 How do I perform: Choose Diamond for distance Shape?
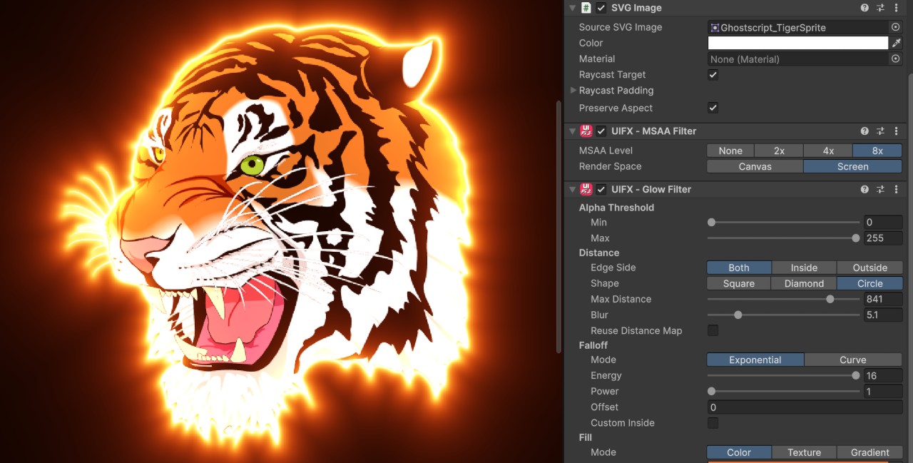tap(804, 284)
